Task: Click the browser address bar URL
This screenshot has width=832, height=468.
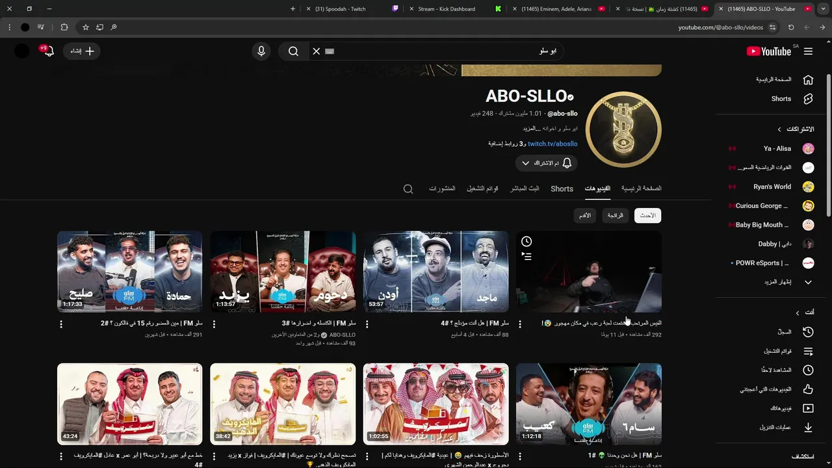Action: pos(720,27)
